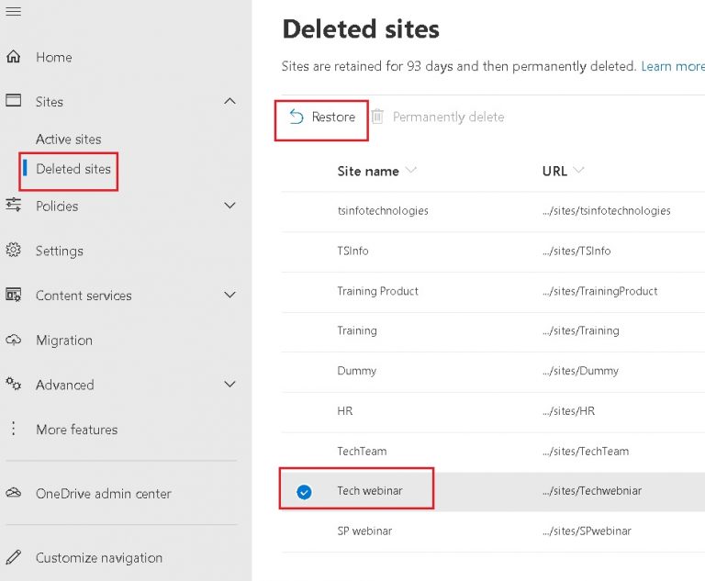Screen dimensions: 705x581
Task: Select Deleted sites in the navigation
Action: coord(73,169)
